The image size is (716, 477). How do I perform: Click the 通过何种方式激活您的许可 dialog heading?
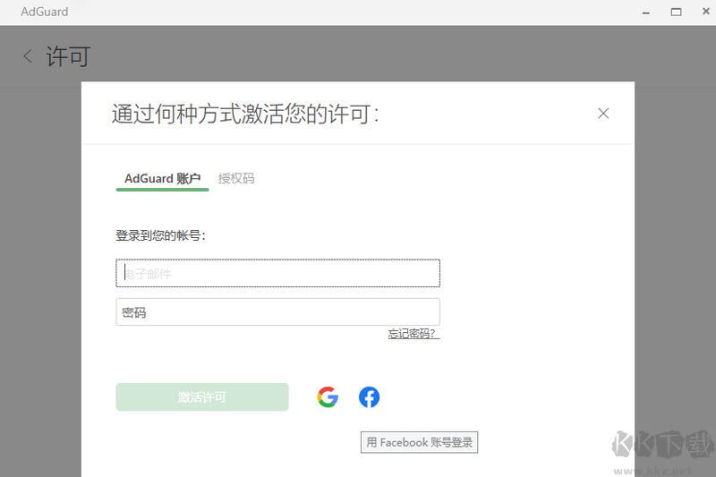[x=245, y=114]
